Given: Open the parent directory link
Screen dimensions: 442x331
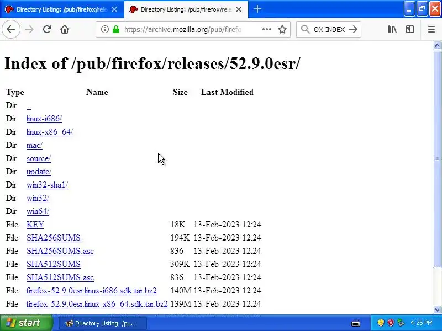Looking at the screenshot, I should click(29, 105).
